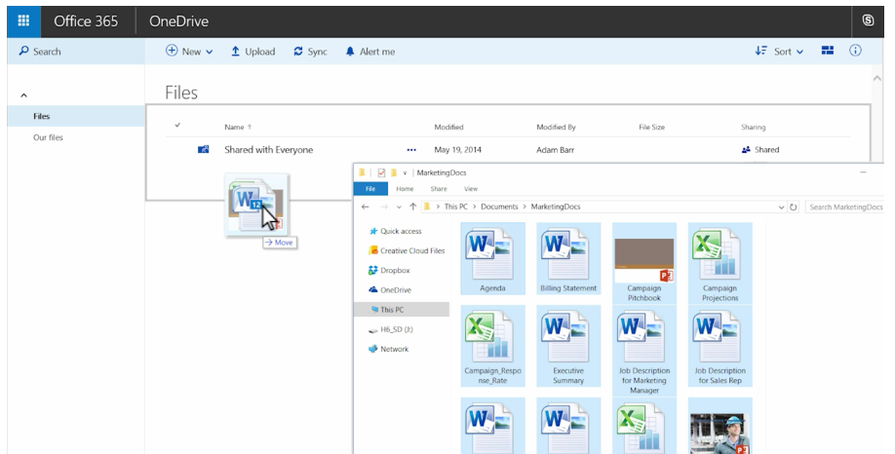Open the customize quick access toolbar dropdown
Image resolution: width=895 pixels, height=454 pixels.
point(405,172)
